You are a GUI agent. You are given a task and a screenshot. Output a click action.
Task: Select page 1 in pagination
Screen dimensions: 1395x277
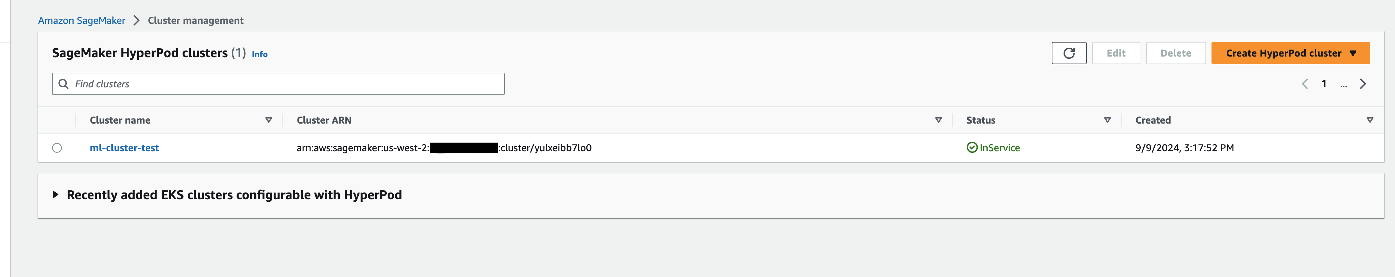tap(1324, 84)
